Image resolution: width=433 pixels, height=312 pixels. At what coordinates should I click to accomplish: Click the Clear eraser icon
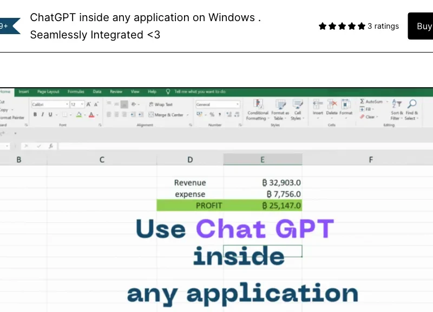362,117
